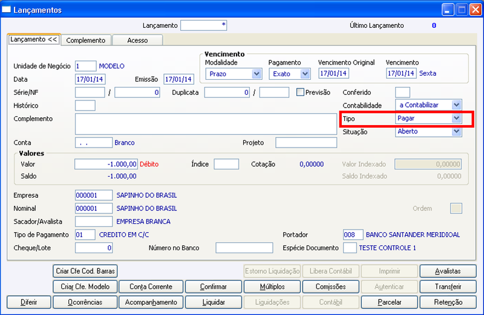Click the Histórico input field
Viewport: 484px width, 315px height.
point(85,106)
